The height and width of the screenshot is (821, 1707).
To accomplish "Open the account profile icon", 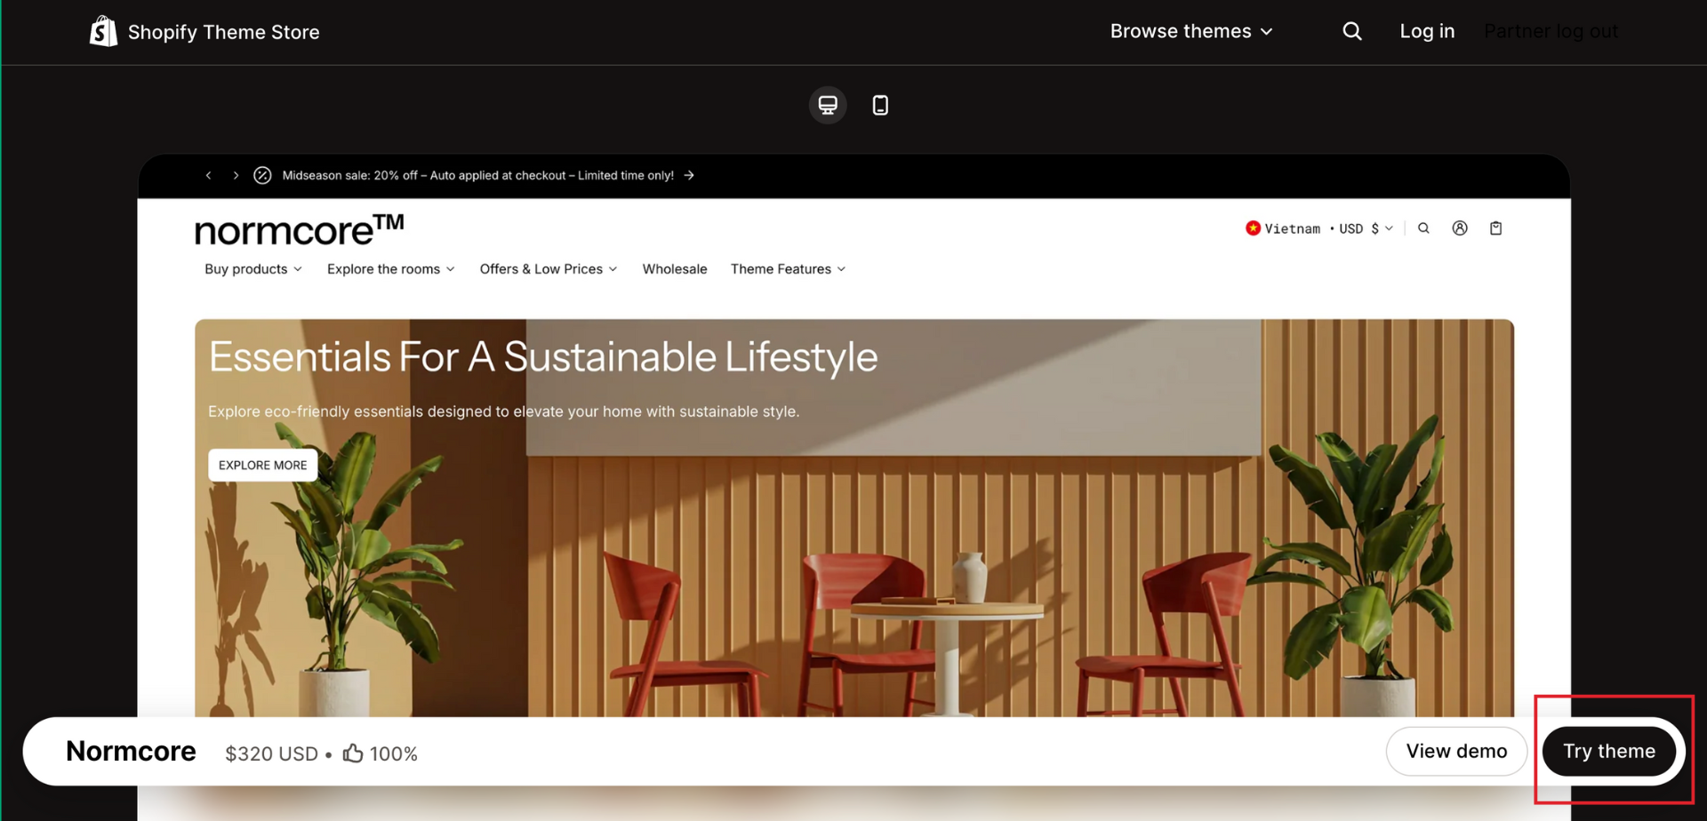I will pyautogui.click(x=1460, y=228).
